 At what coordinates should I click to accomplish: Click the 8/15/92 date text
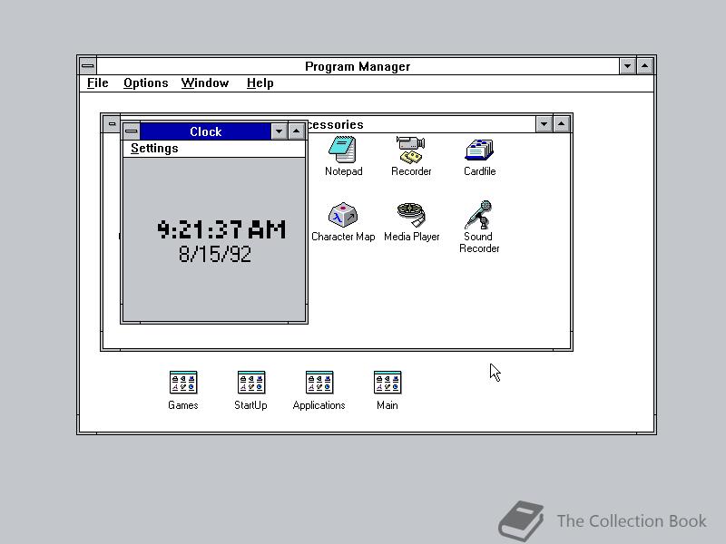click(x=215, y=254)
